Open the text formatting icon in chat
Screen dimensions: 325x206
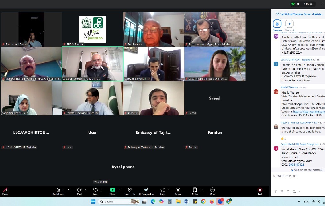coord(276,192)
